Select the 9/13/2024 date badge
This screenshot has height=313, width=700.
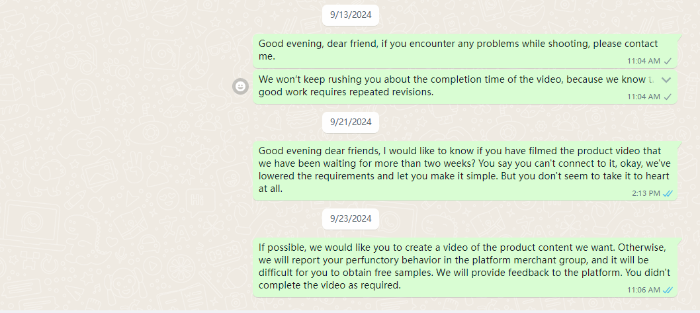351,15
